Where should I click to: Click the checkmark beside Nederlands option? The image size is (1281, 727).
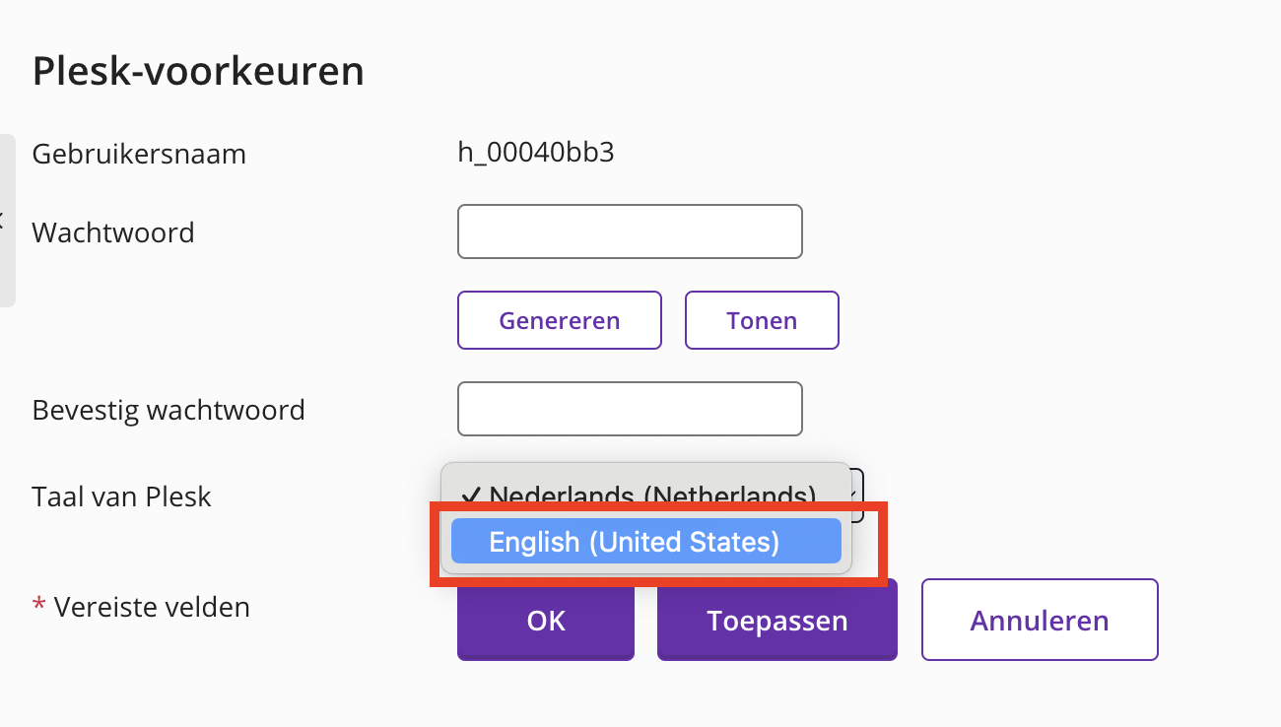pyautogui.click(x=471, y=495)
